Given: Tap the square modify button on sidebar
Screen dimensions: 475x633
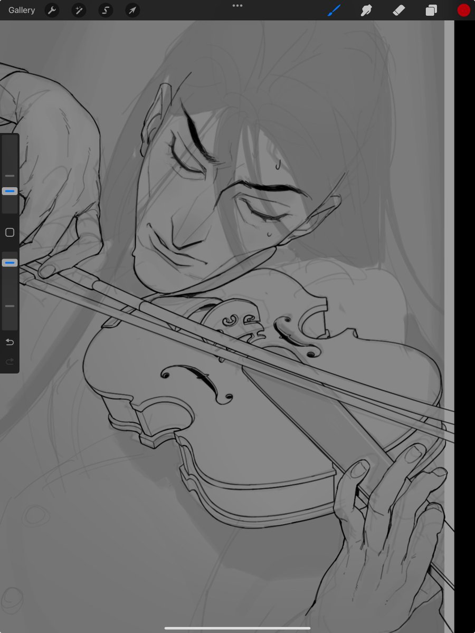Looking at the screenshot, I should point(9,232).
